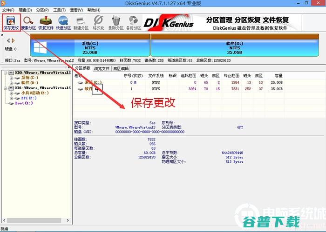326x232 pixels.
Task: Click the drive icon in the 软件 table row
Action: tap(80, 89)
